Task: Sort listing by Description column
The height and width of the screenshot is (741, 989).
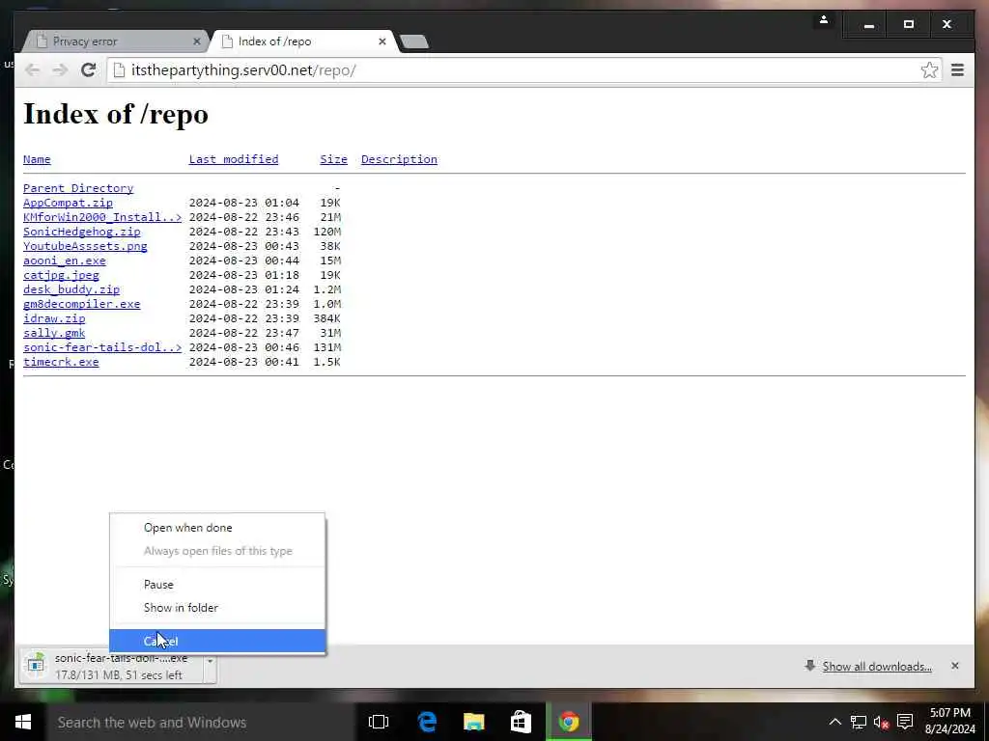Action: pyautogui.click(x=399, y=159)
